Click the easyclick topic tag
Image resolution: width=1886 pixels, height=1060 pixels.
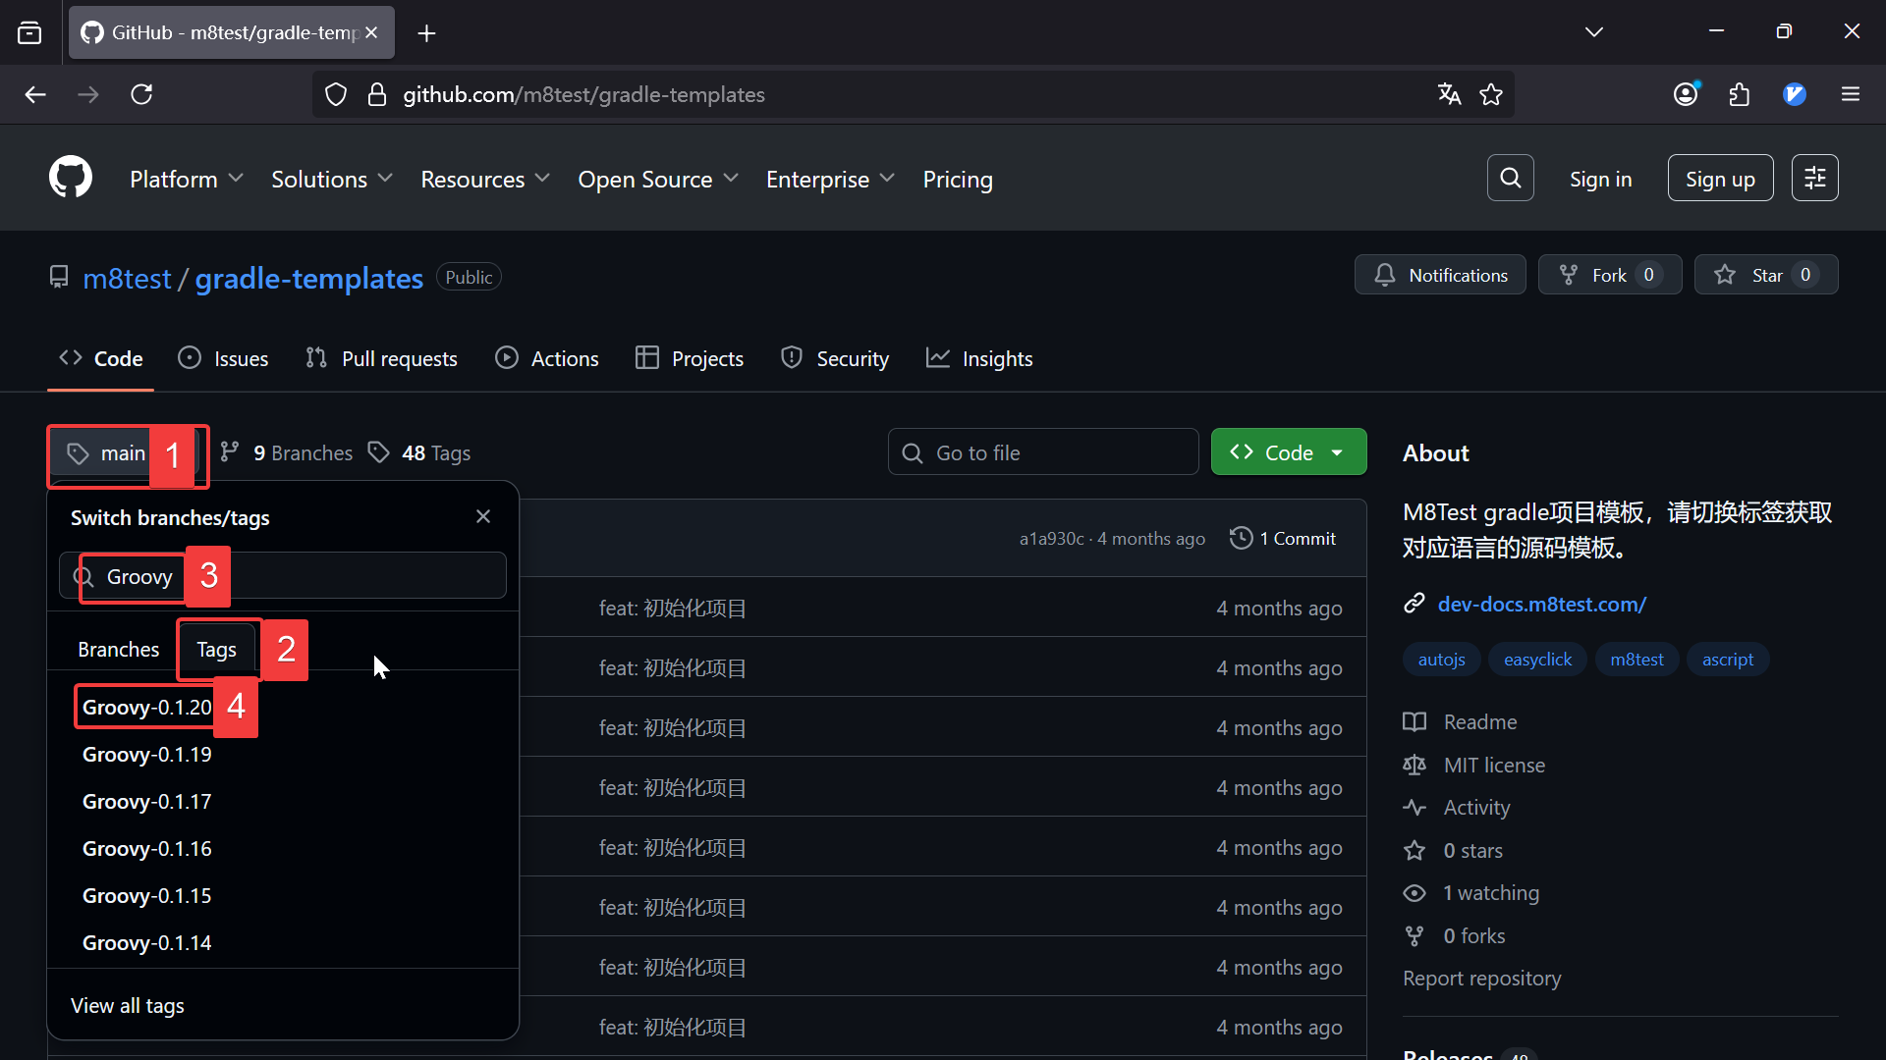coord(1536,660)
